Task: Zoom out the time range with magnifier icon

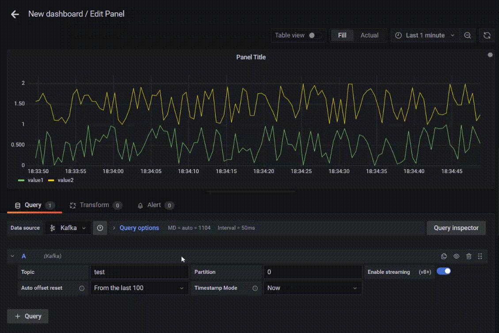Action: (x=468, y=35)
